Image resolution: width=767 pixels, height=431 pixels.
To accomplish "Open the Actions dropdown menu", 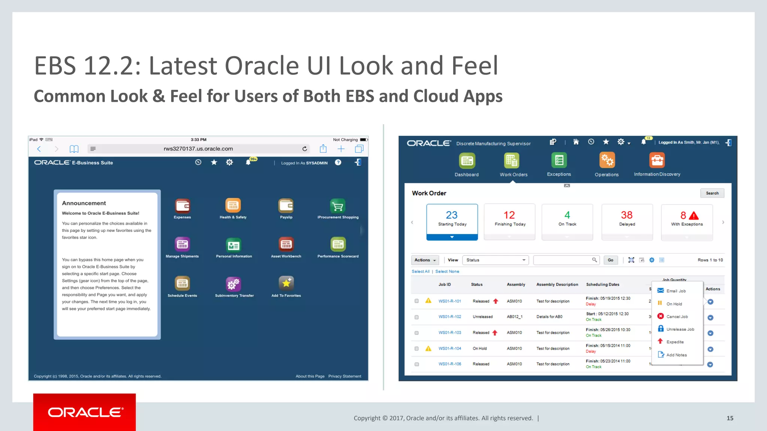I will coord(425,260).
